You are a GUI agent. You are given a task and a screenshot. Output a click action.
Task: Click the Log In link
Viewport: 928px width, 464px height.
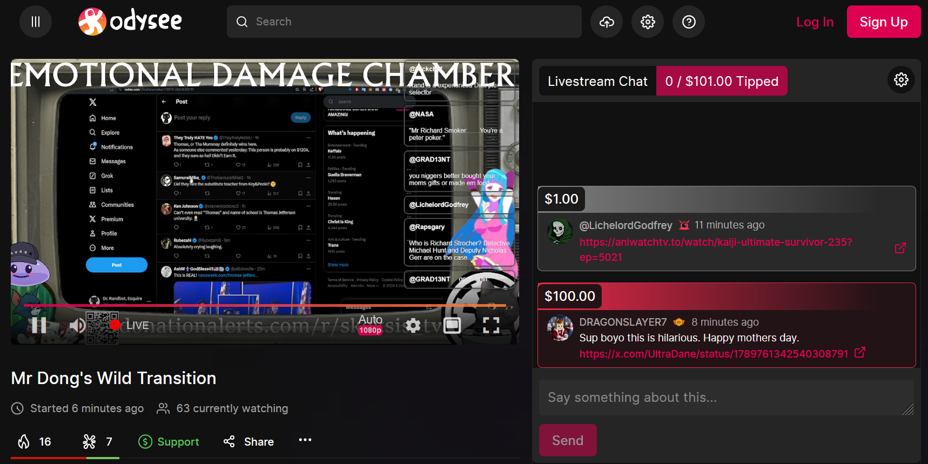tap(815, 22)
